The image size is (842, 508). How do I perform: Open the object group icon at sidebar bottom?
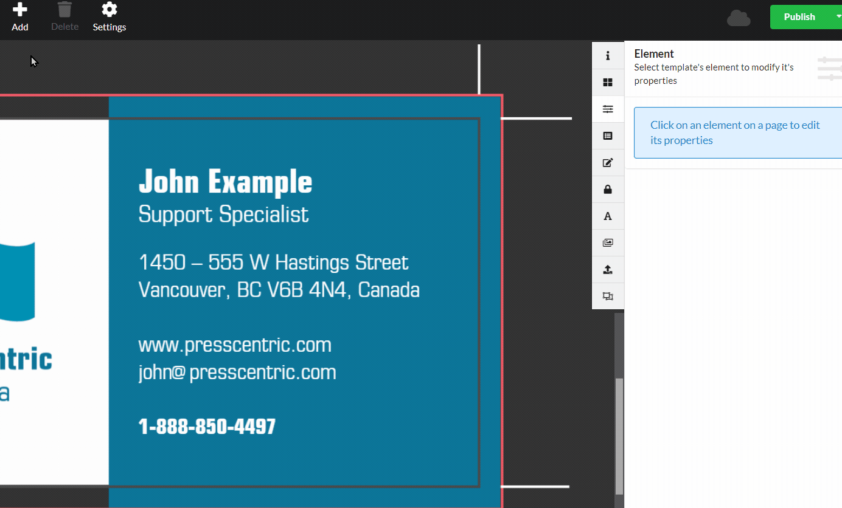(x=608, y=297)
